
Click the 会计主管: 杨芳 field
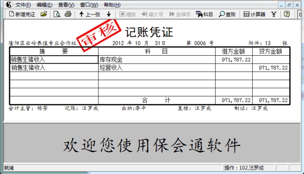click(28, 108)
